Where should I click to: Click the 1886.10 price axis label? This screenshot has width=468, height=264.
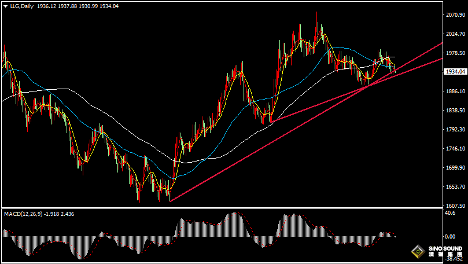pos(455,91)
